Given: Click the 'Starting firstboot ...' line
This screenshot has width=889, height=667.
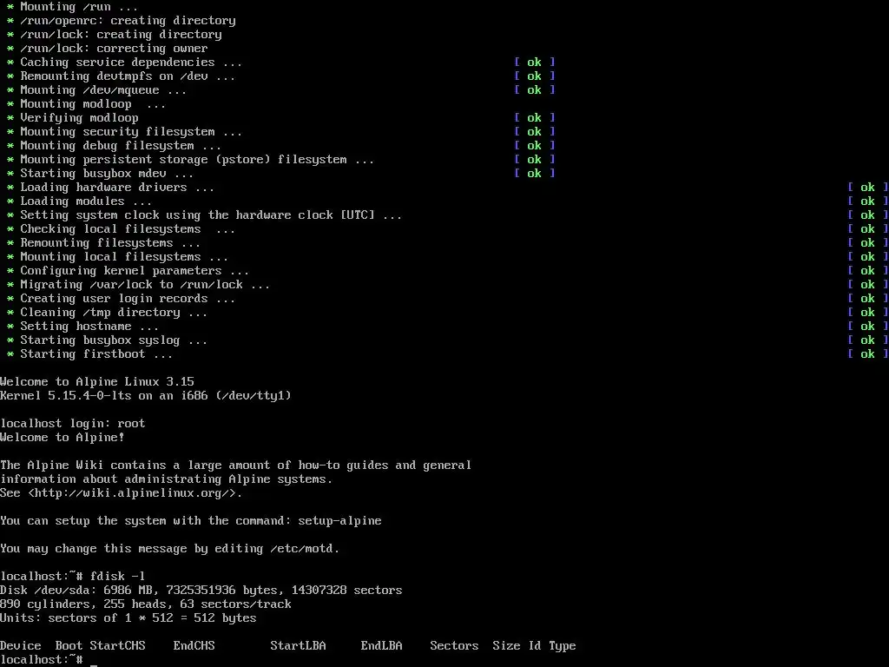Looking at the screenshot, I should click(90, 354).
